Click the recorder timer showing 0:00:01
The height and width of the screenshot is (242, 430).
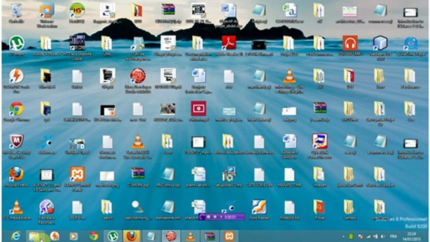(x=231, y=217)
